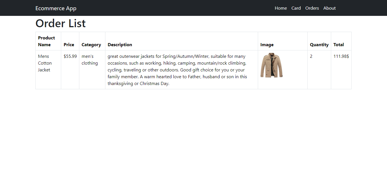Go to the Card page

click(296, 8)
